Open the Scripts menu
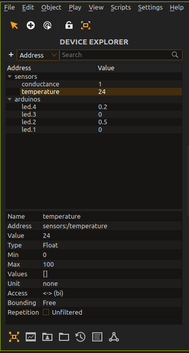Screen dimensions: 189x353 (x=120, y=8)
